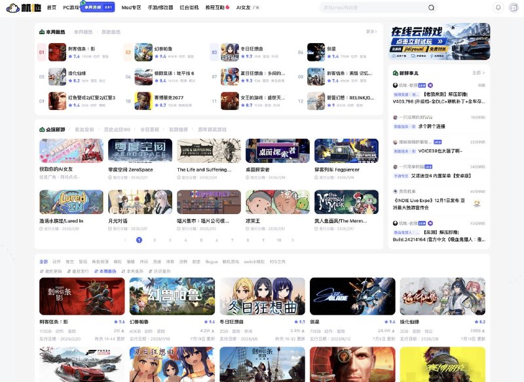This screenshot has height=382, width=524.
Task: Open the rank 07 夏日狂想曲 game icon
Action: [230, 77]
